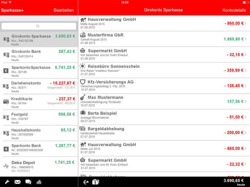
Task: Open the chat speech bubbles icon
Action: 28,182
